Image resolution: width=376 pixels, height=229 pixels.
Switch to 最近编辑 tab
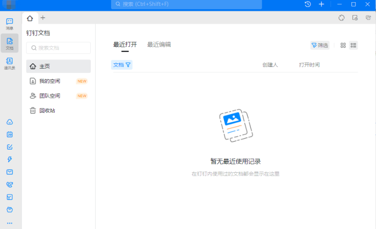pyautogui.click(x=159, y=45)
